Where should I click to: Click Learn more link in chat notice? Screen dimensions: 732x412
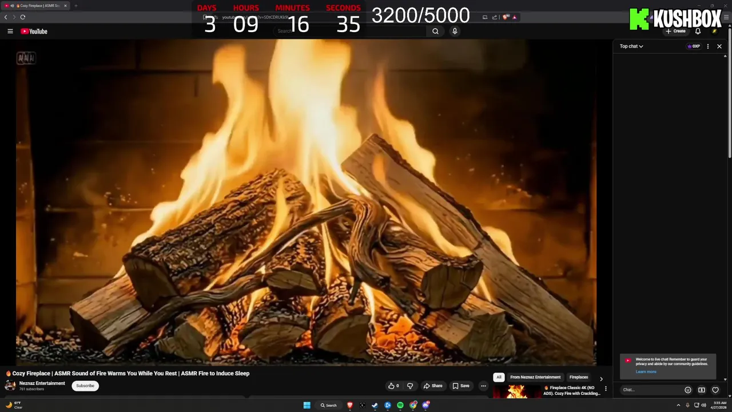click(x=646, y=372)
